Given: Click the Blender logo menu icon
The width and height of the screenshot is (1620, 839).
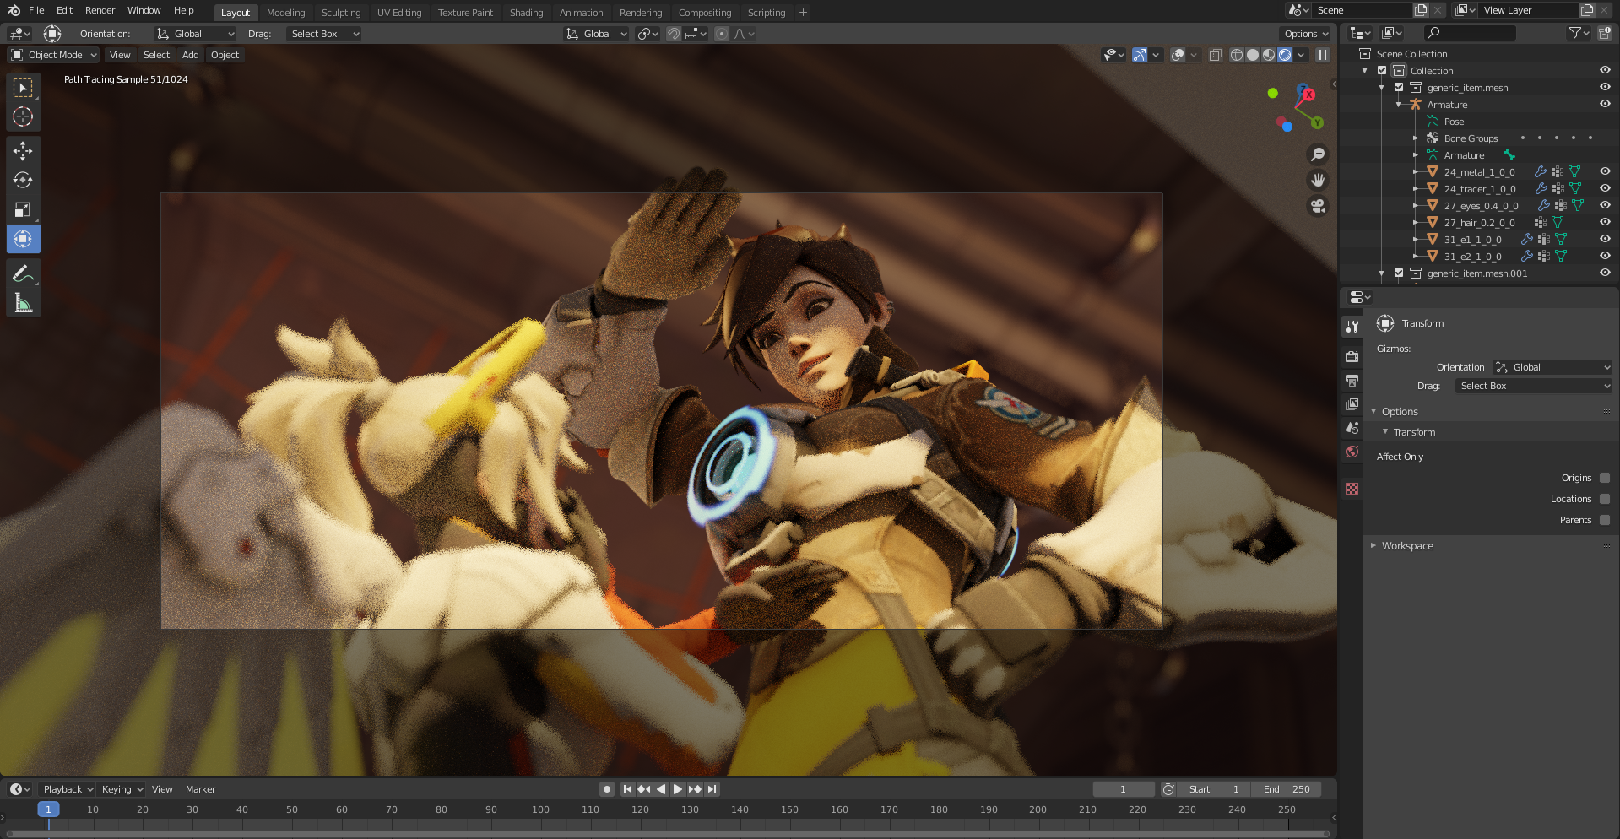Looking at the screenshot, I should point(14,10).
